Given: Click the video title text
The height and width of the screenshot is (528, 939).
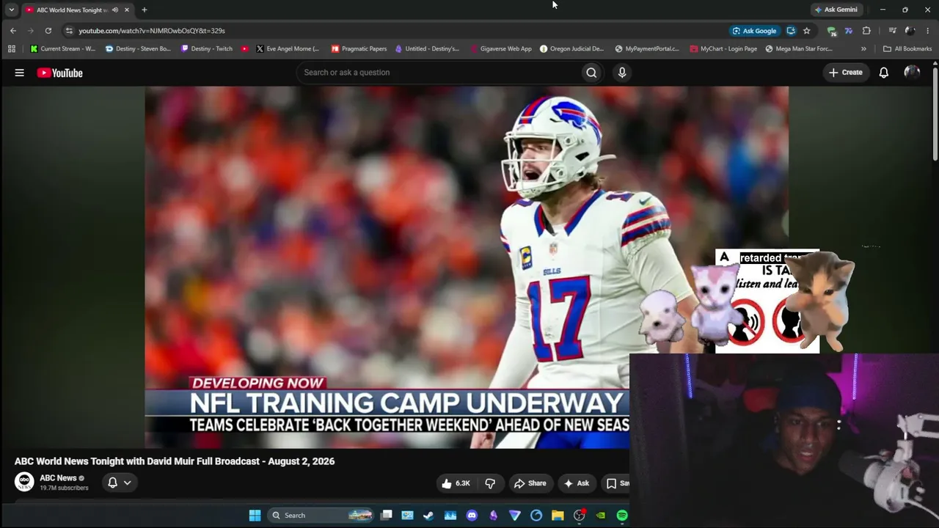Looking at the screenshot, I should point(175,461).
